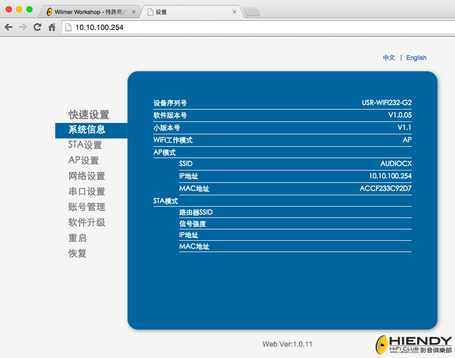Click the HIENDY HiFi Club logo
Image resolution: width=455 pixels, height=358 pixels.
coord(413,345)
